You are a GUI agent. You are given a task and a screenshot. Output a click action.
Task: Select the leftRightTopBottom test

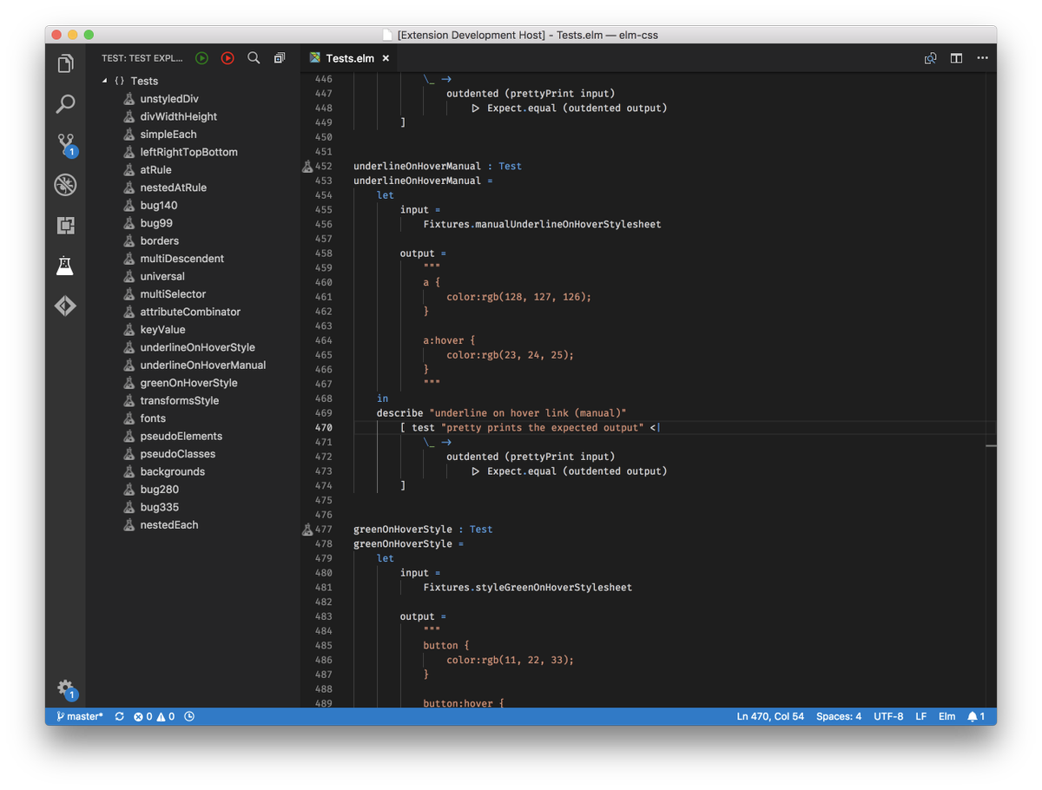(188, 152)
